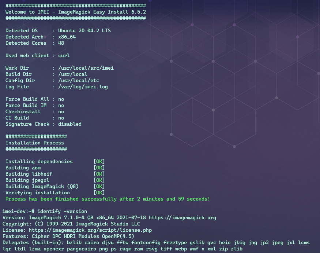Click OK status for Building jpegxl

tap(99, 180)
